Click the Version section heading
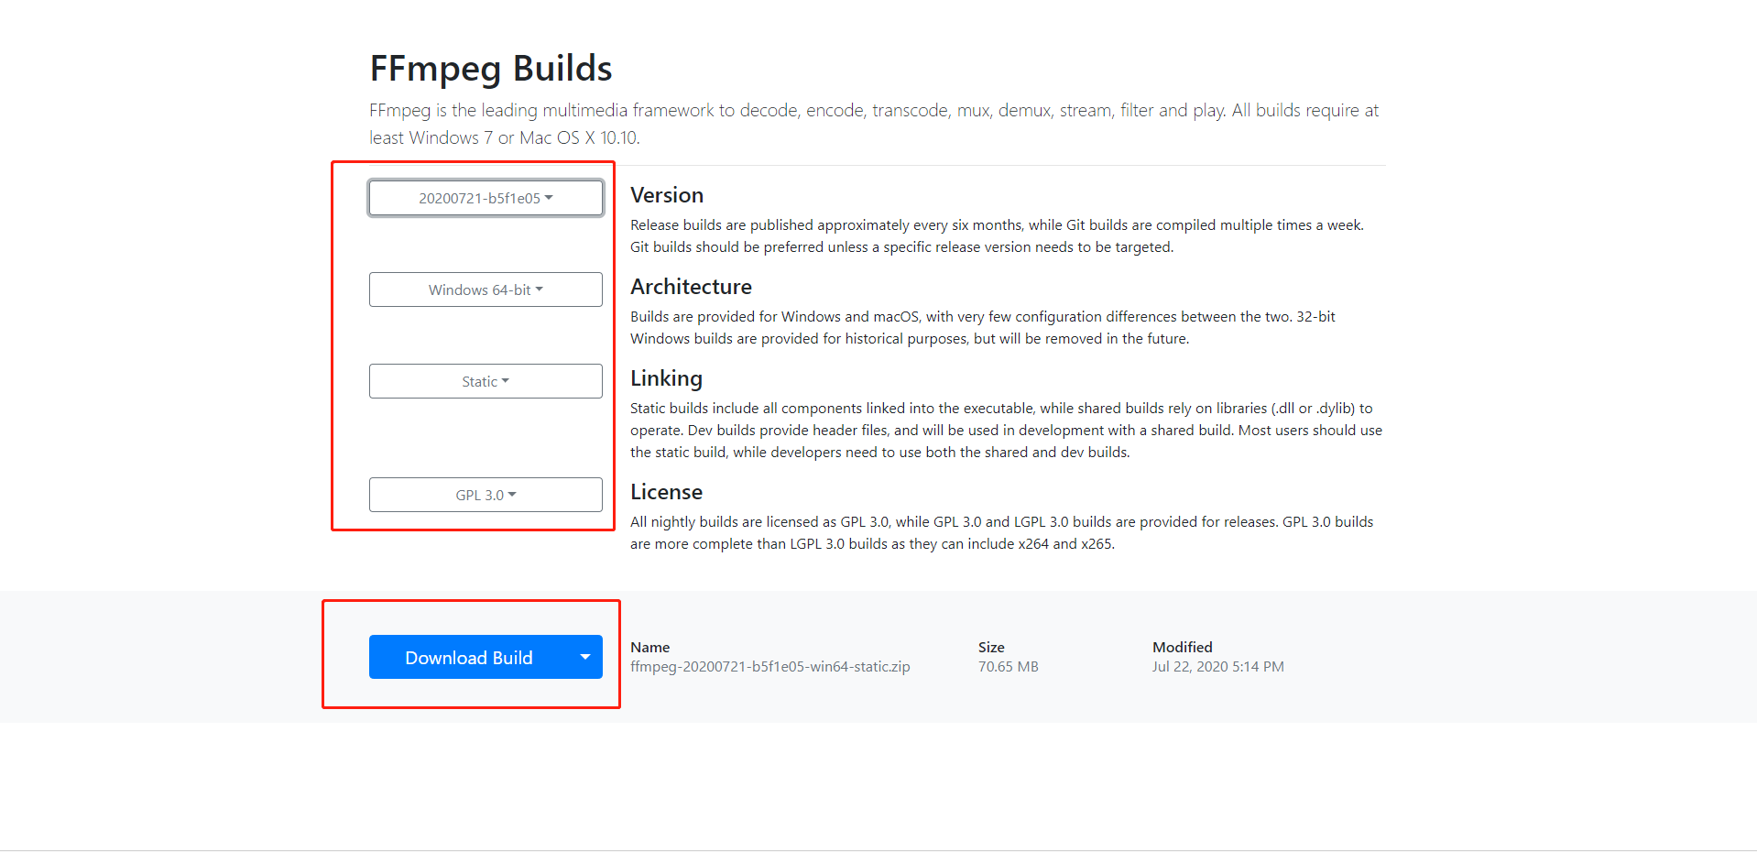 (667, 195)
